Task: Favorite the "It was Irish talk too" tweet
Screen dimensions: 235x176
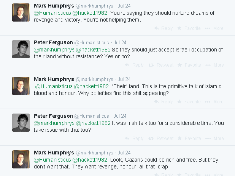Action: (189, 139)
